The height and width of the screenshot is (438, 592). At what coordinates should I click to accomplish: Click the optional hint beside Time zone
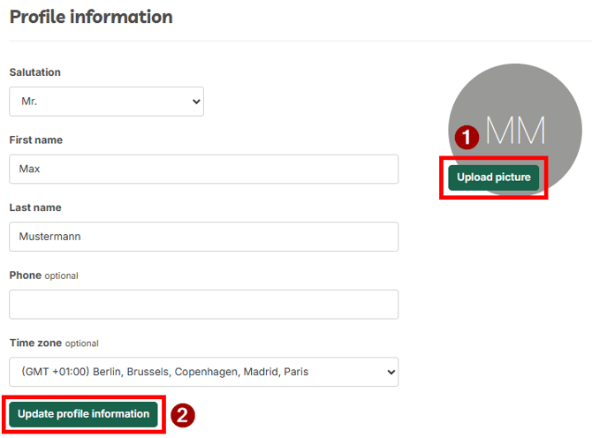tap(82, 344)
